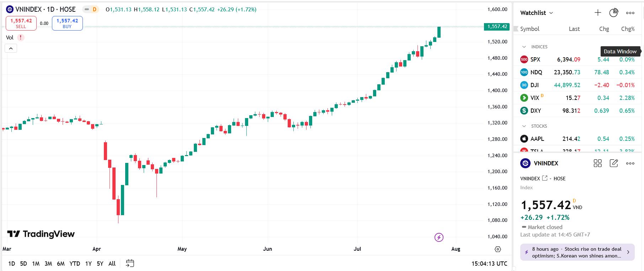Collapse the indicator legend with the caret button
Image resolution: width=644 pixels, height=271 pixels.
click(x=11, y=48)
